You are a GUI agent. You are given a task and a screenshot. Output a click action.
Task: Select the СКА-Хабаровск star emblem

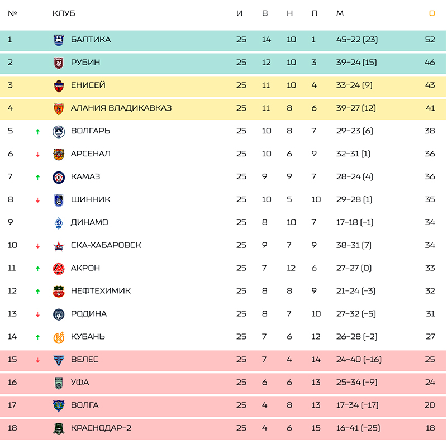pyautogui.click(x=59, y=246)
